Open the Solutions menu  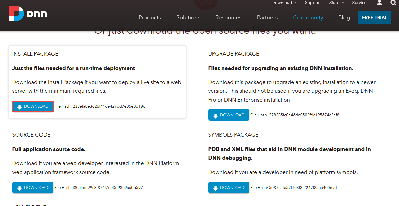click(x=188, y=17)
